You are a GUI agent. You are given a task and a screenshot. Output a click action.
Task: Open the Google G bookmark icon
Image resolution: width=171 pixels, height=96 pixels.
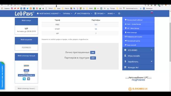(84, 8)
